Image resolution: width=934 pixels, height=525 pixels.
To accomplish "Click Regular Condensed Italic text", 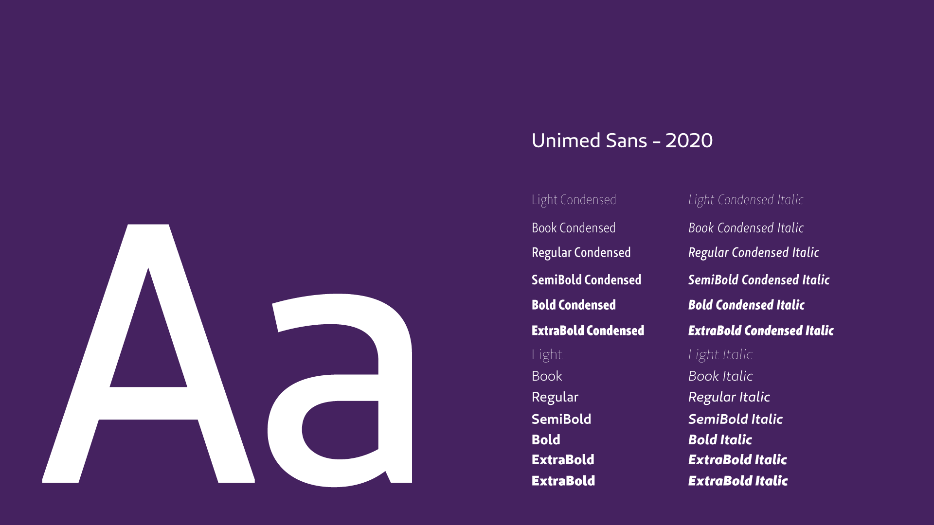I will (x=754, y=253).
